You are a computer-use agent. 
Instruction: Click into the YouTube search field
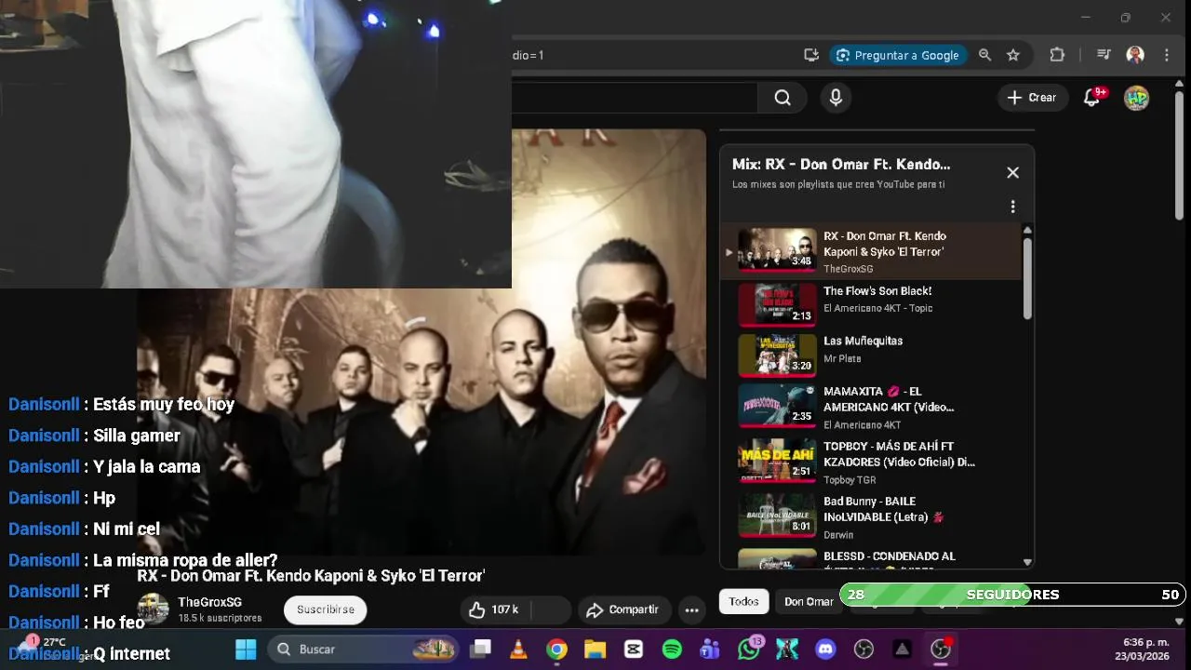635,98
